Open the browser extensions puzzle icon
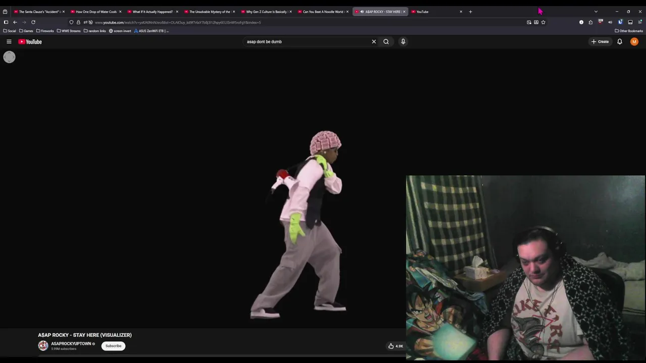This screenshot has width=646, height=363. [590, 22]
